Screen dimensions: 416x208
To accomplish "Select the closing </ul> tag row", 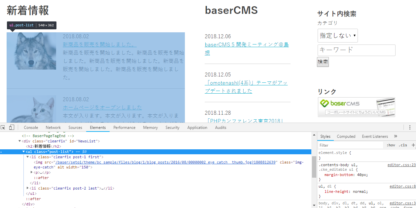I will [31, 193].
